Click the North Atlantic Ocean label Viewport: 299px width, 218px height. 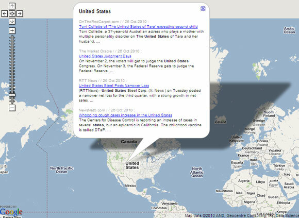click(x=197, y=172)
